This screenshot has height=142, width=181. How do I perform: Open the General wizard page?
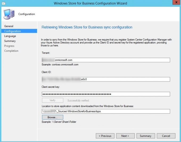[x=9, y=26]
